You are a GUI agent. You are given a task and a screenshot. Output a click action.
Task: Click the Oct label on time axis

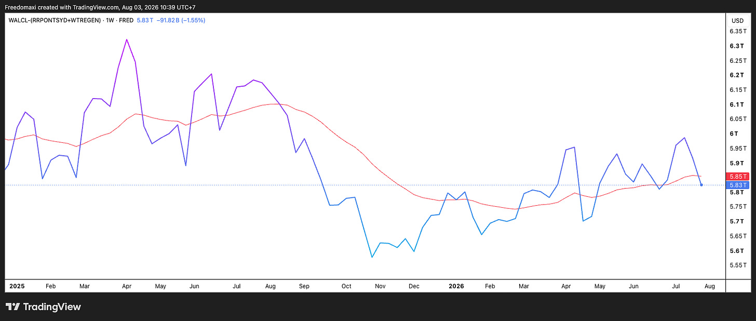pos(346,286)
